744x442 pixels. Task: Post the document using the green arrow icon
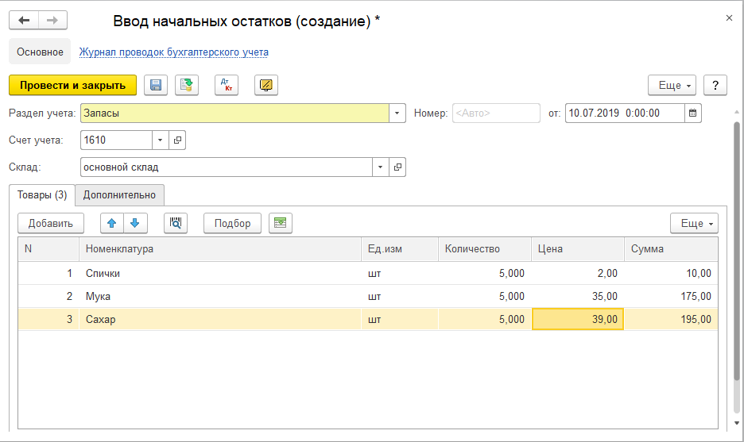(187, 86)
